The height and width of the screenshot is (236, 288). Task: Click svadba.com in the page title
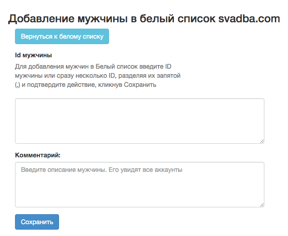pyautogui.click(x=249, y=19)
